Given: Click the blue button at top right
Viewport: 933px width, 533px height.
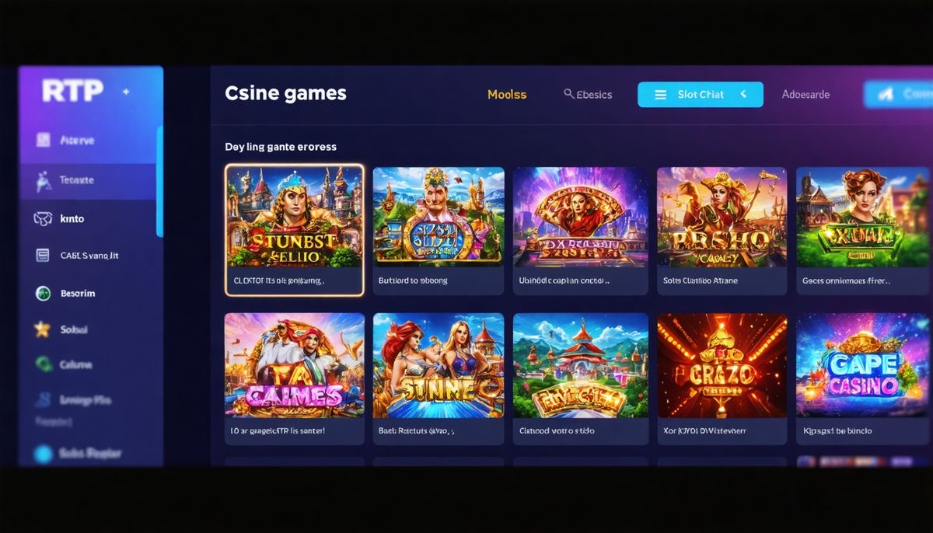Looking at the screenshot, I should 898,95.
